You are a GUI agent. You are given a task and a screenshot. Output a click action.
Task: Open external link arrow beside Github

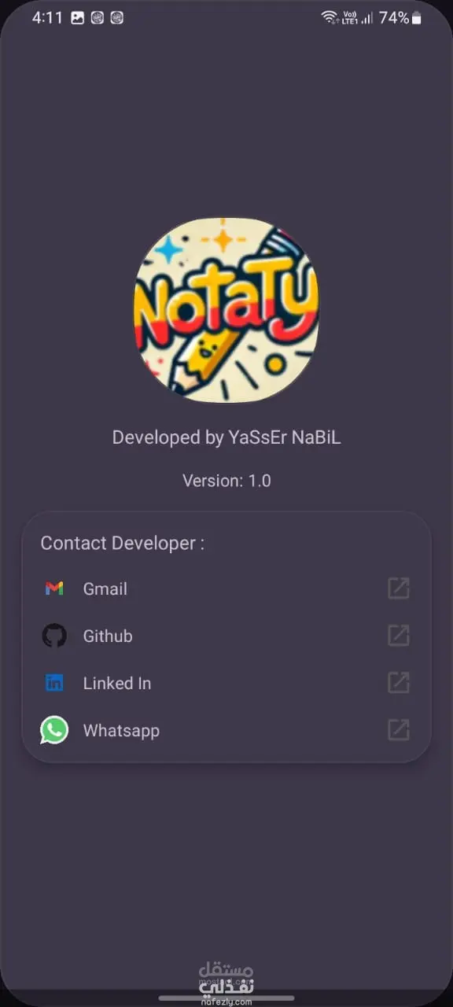pos(399,636)
